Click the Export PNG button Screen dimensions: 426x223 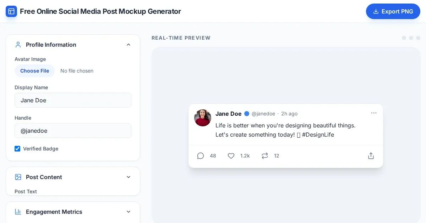coord(393,11)
